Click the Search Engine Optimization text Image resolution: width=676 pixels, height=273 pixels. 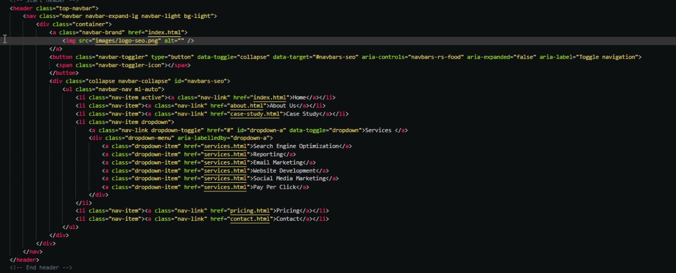pyautogui.click(x=296, y=146)
